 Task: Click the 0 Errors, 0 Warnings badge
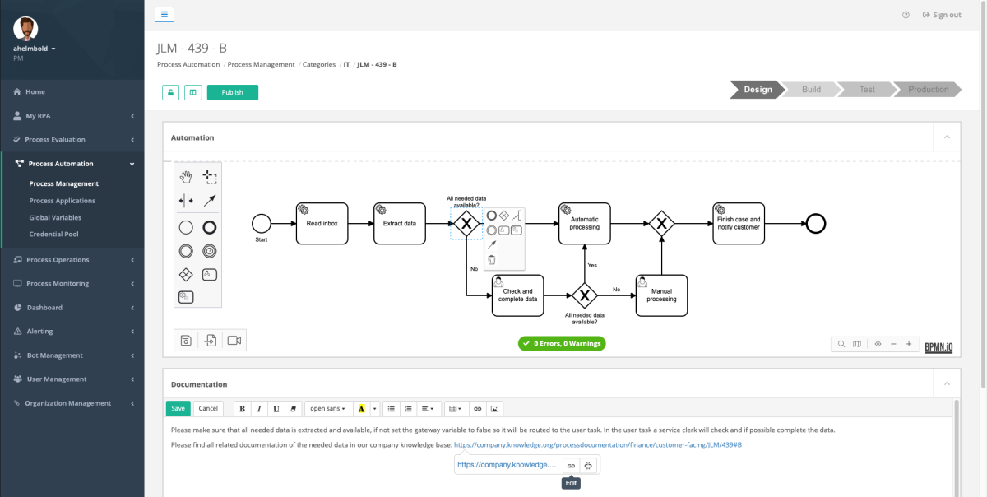(x=562, y=343)
